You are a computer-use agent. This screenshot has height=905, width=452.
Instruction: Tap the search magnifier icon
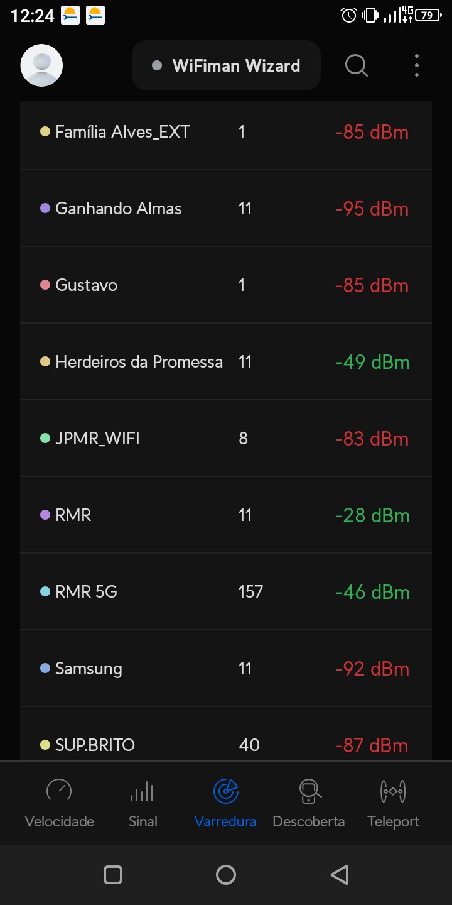coord(356,65)
